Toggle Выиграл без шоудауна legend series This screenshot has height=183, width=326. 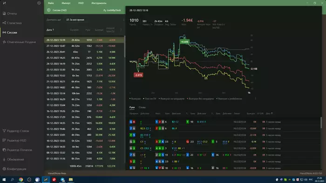coord(200,99)
